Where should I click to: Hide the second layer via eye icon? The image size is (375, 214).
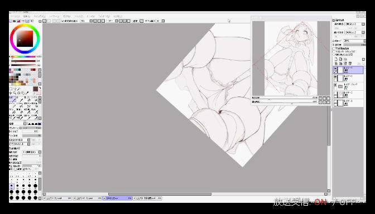click(x=336, y=77)
